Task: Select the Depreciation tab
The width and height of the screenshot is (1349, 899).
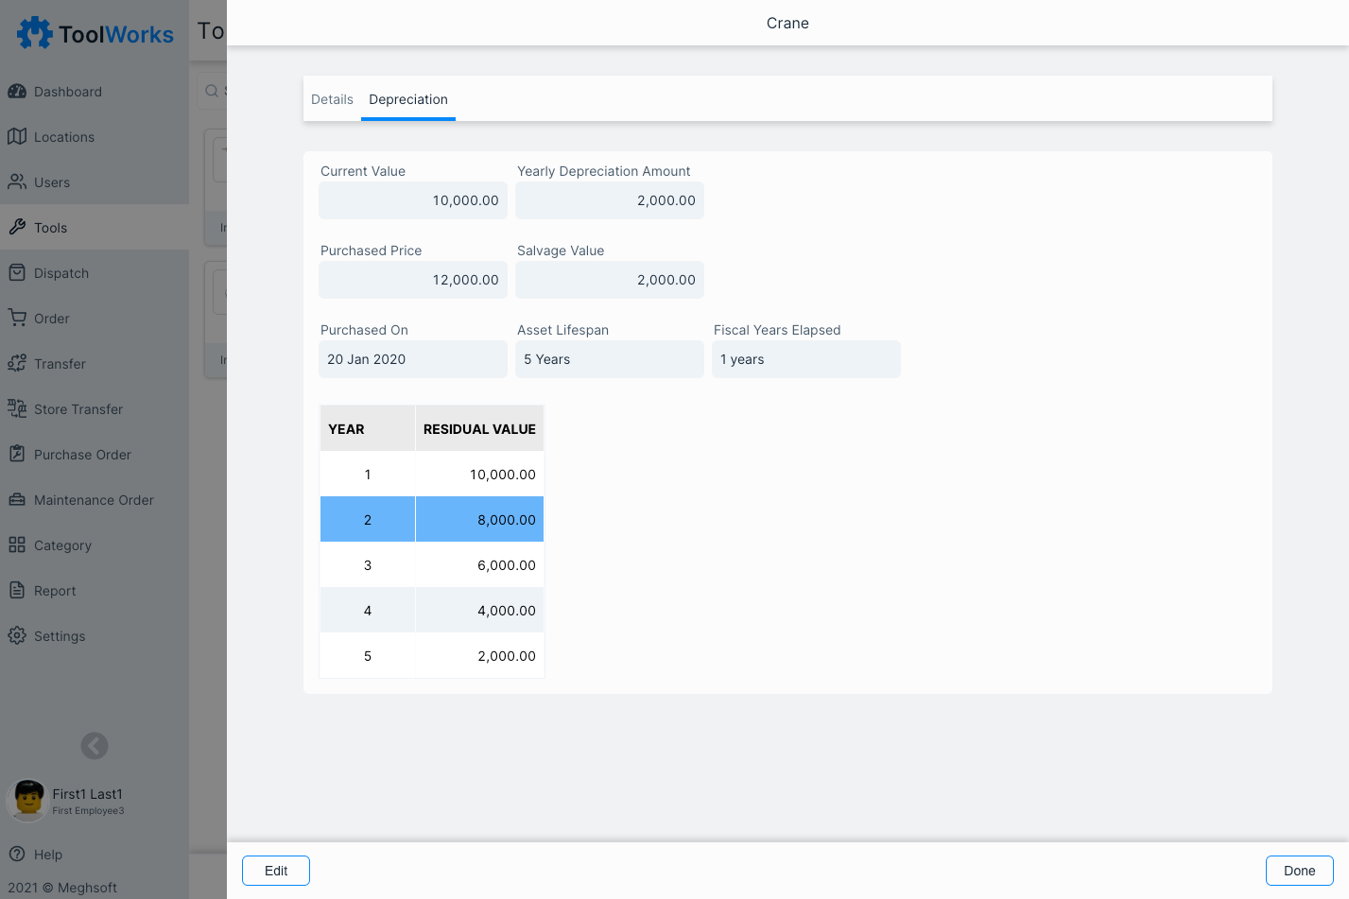Action: point(408,99)
